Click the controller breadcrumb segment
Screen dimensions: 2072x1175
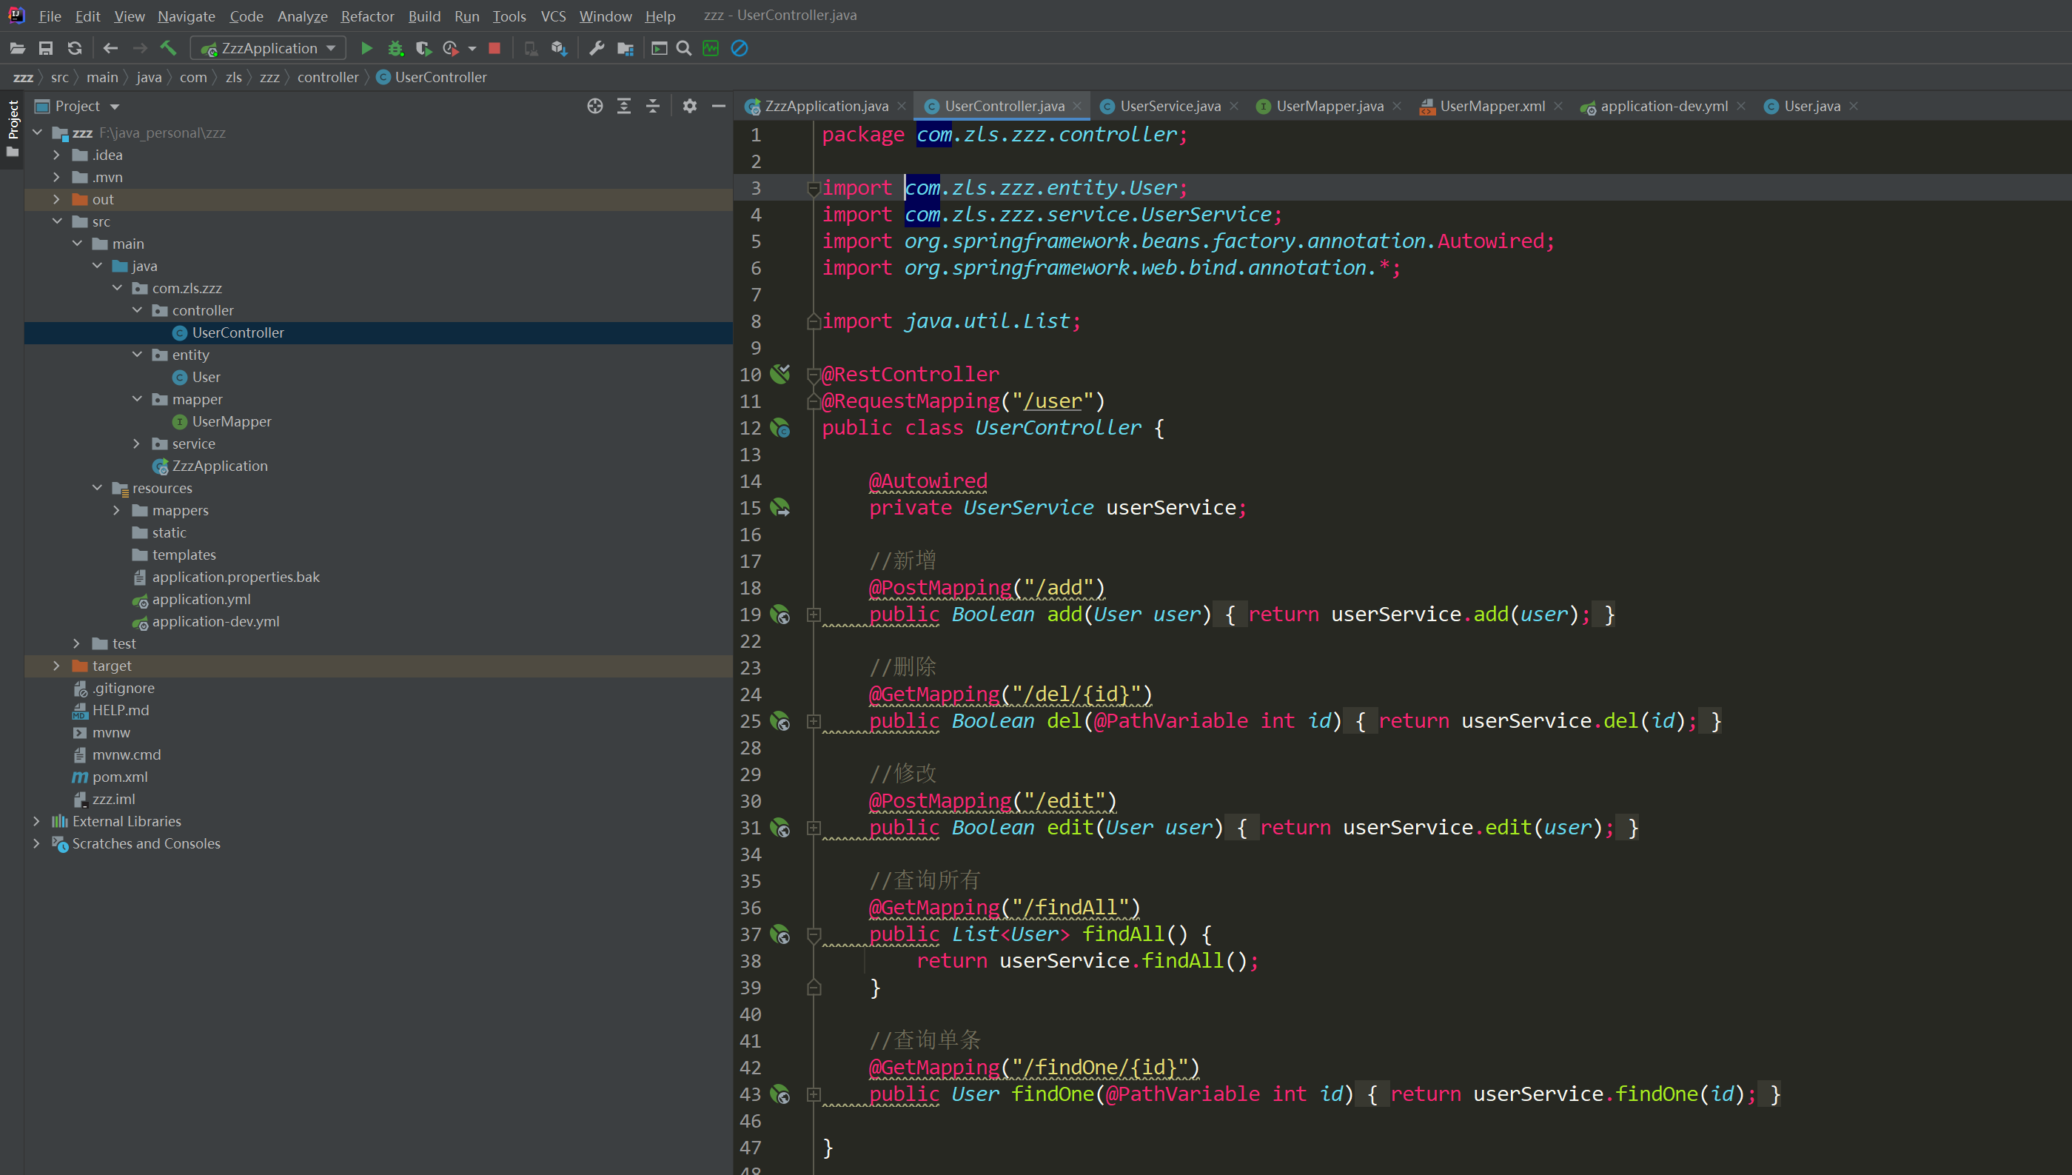[x=326, y=78]
